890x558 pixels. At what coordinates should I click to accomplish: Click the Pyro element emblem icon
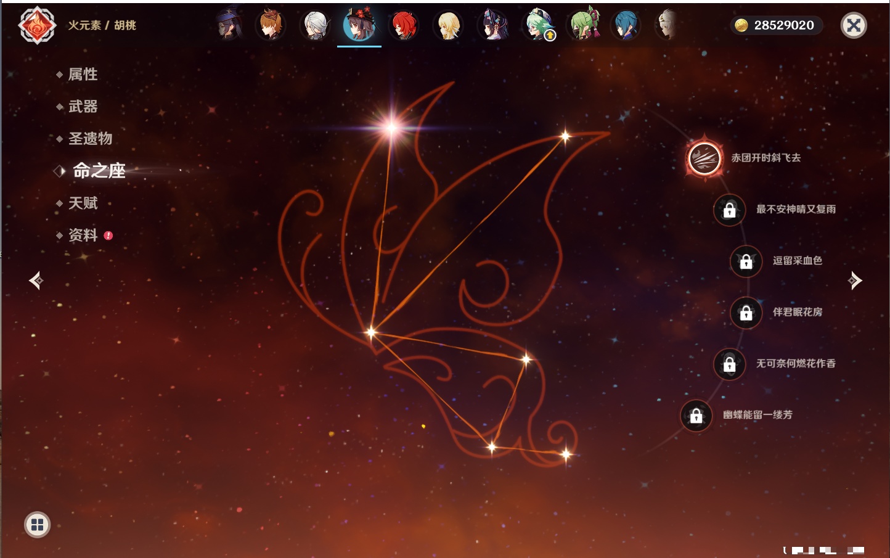pos(37,25)
